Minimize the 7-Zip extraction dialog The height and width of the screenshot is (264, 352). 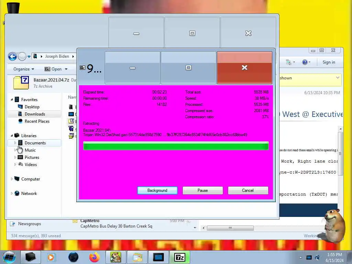132,68
